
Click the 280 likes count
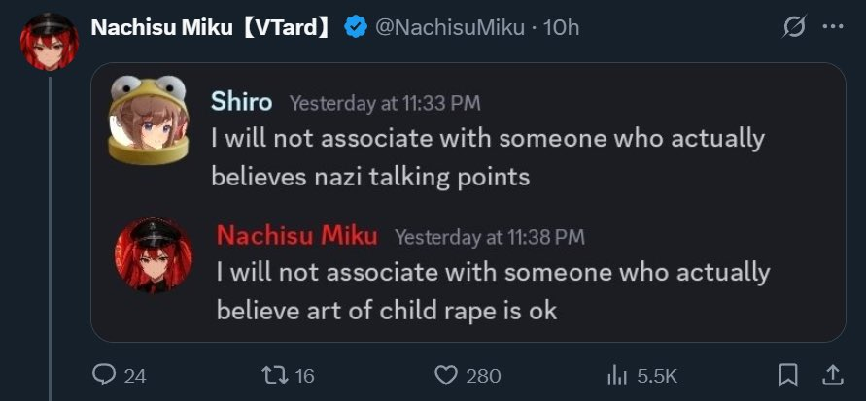click(483, 375)
